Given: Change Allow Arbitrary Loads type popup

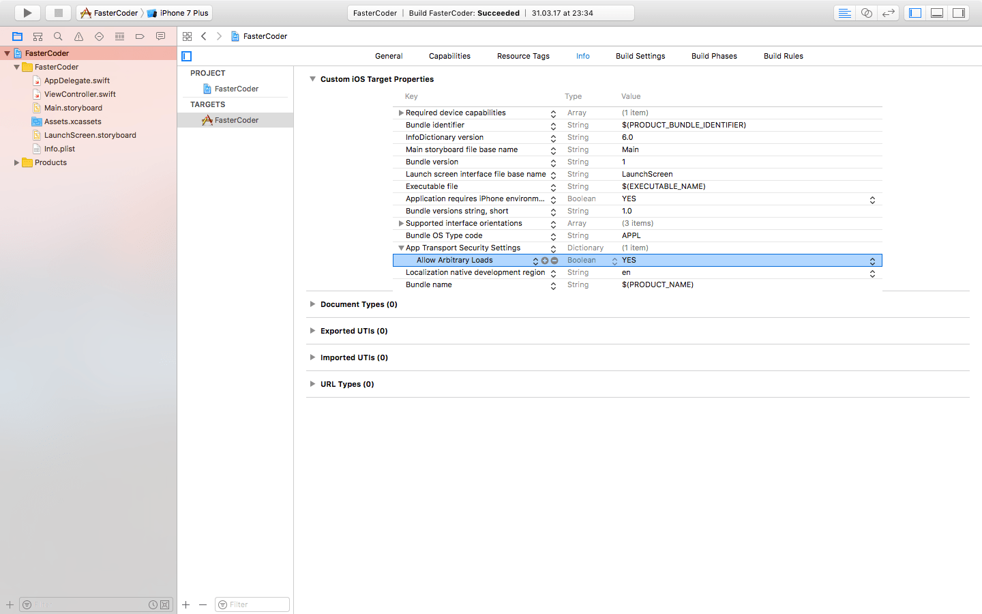Looking at the screenshot, I should [x=614, y=261].
